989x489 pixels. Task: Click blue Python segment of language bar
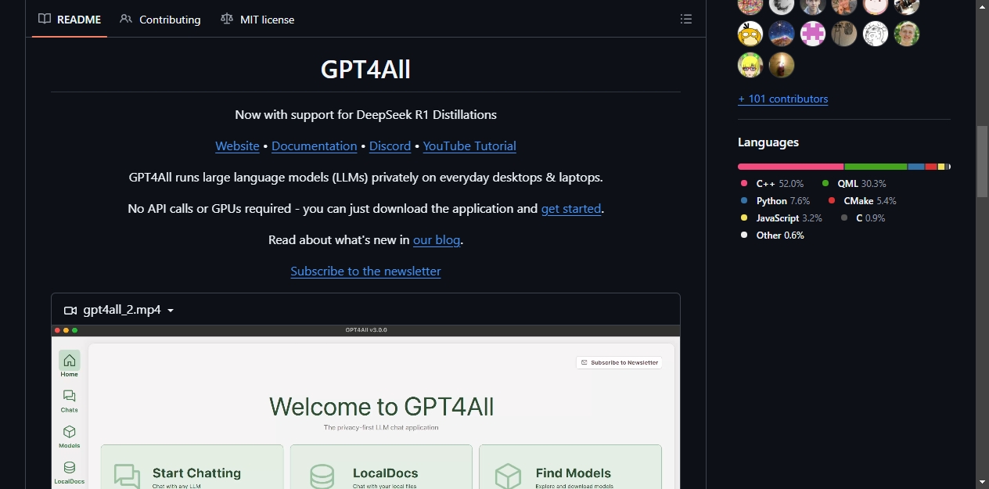(916, 167)
